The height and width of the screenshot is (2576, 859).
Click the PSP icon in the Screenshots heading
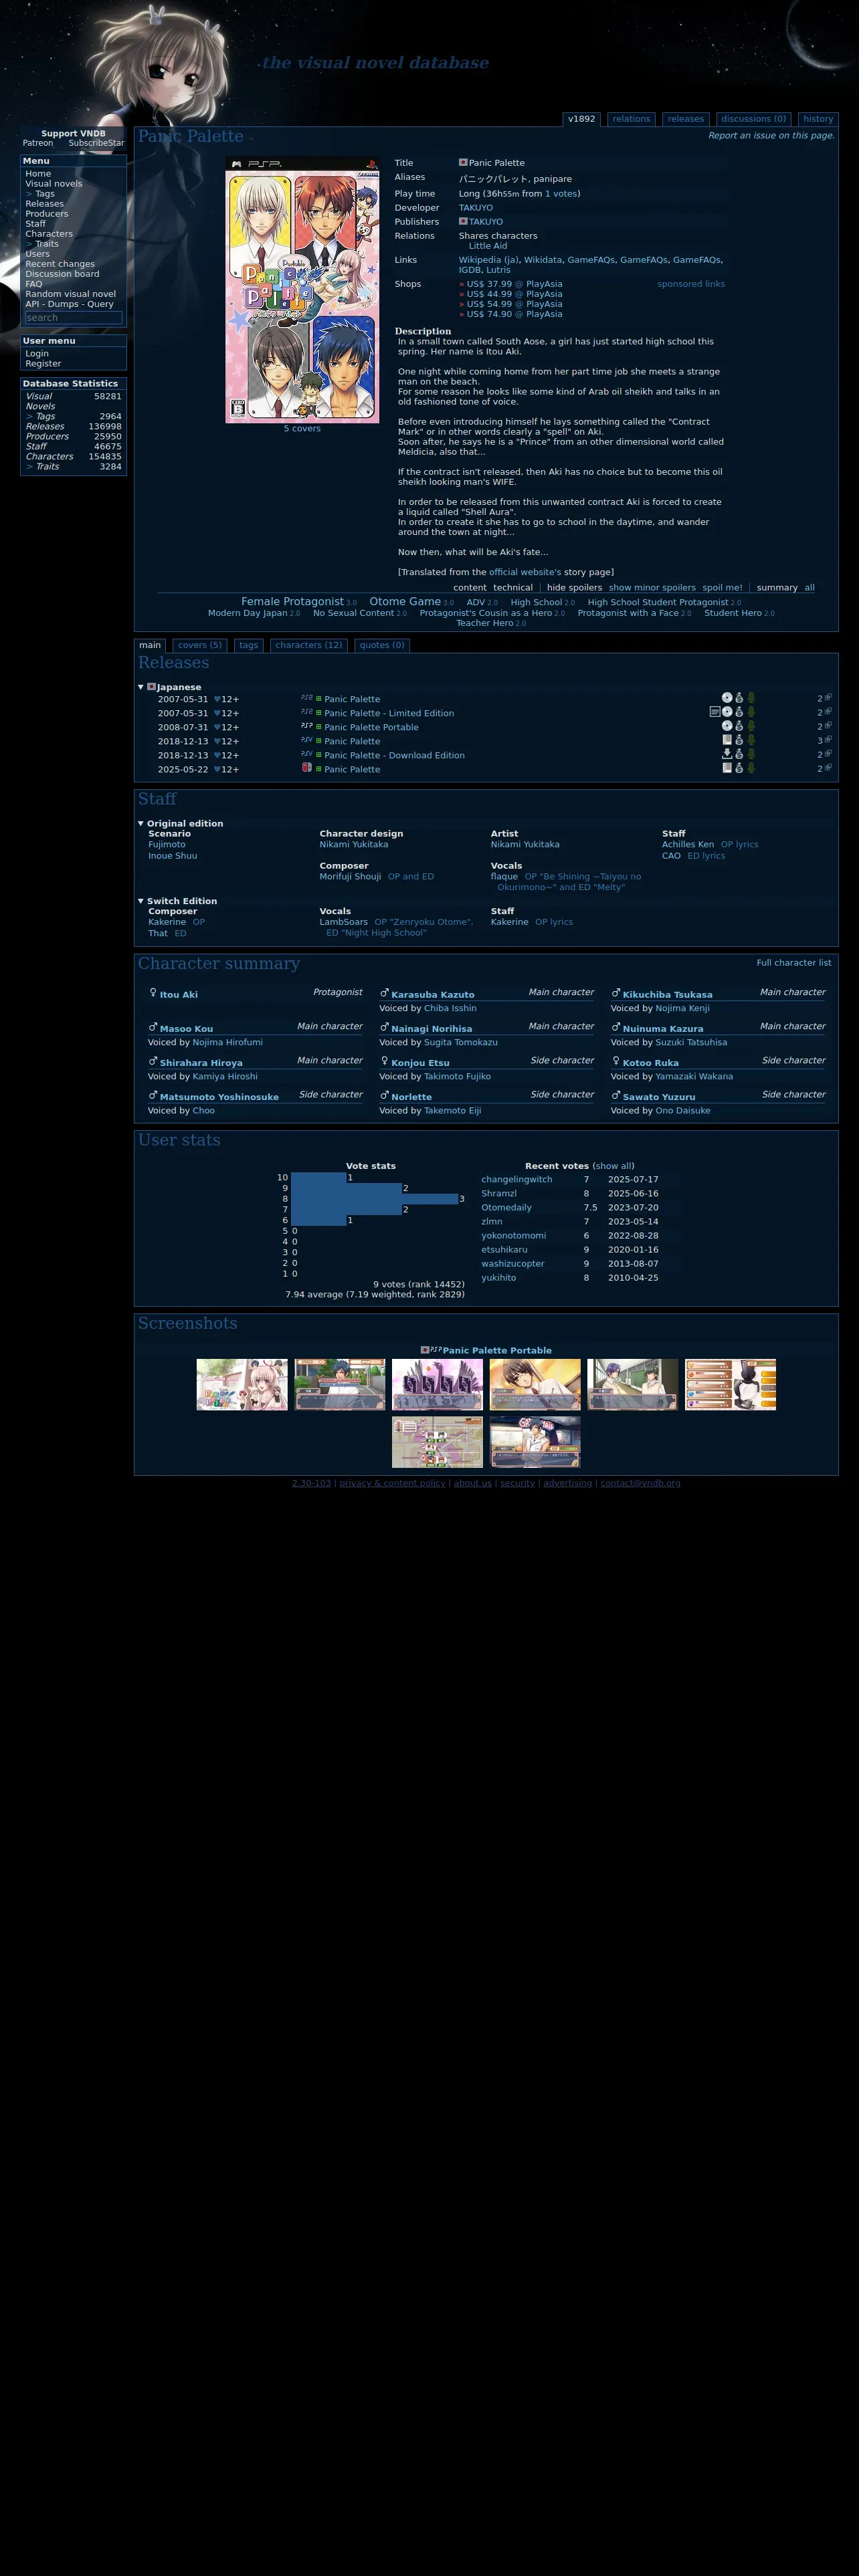(x=436, y=1349)
